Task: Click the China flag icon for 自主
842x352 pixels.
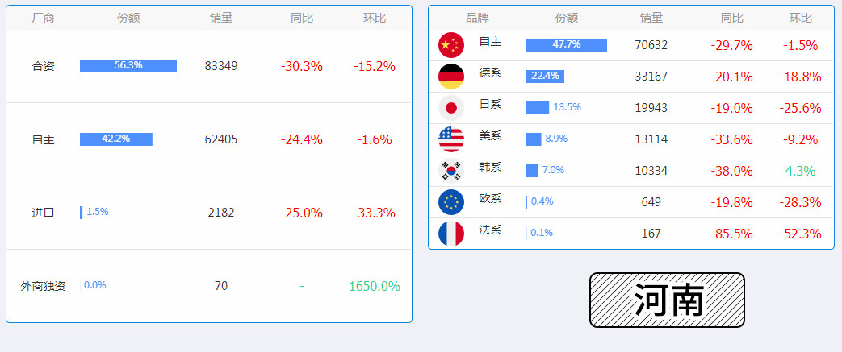Action: (x=451, y=45)
